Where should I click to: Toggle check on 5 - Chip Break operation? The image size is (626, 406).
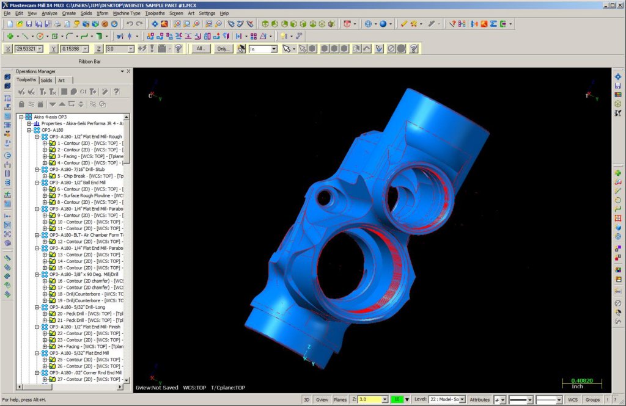(x=53, y=176)
